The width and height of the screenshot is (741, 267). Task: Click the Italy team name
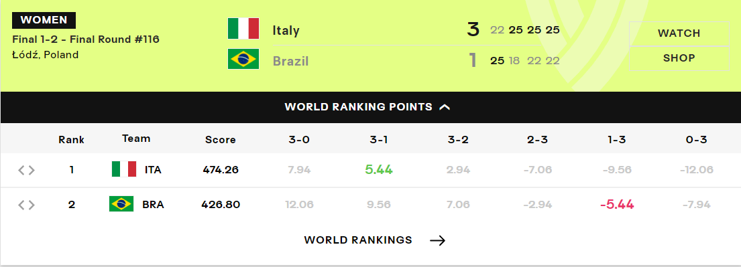pyautogui.click(x=286, y=31)
